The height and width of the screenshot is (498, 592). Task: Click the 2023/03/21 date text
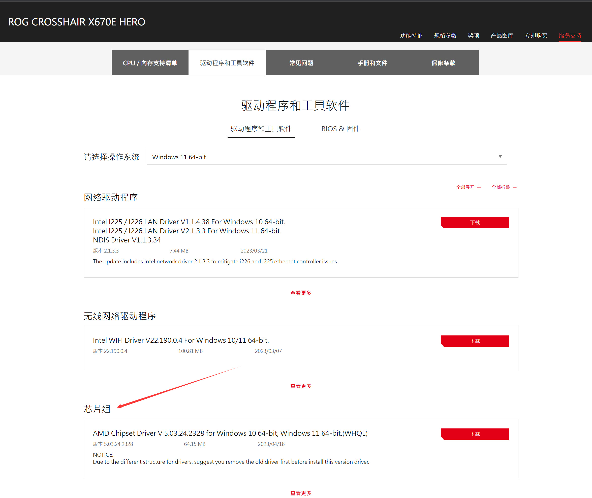tap(254, 251)
